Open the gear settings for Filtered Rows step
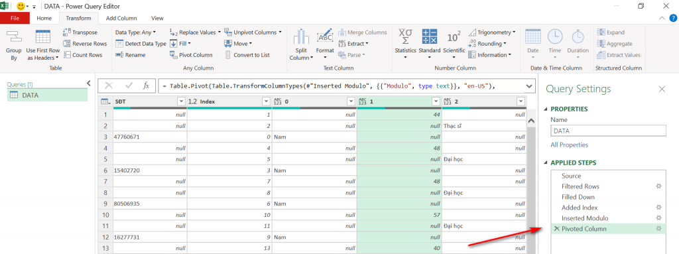This screenshot has width=679, height=254. (658, 186)
